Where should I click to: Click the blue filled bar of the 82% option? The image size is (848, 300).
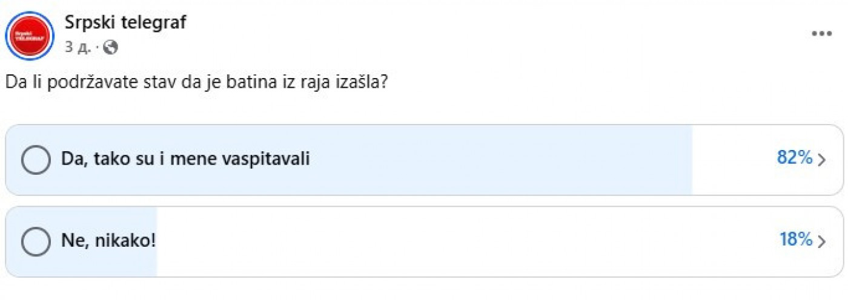pos(349,160)
